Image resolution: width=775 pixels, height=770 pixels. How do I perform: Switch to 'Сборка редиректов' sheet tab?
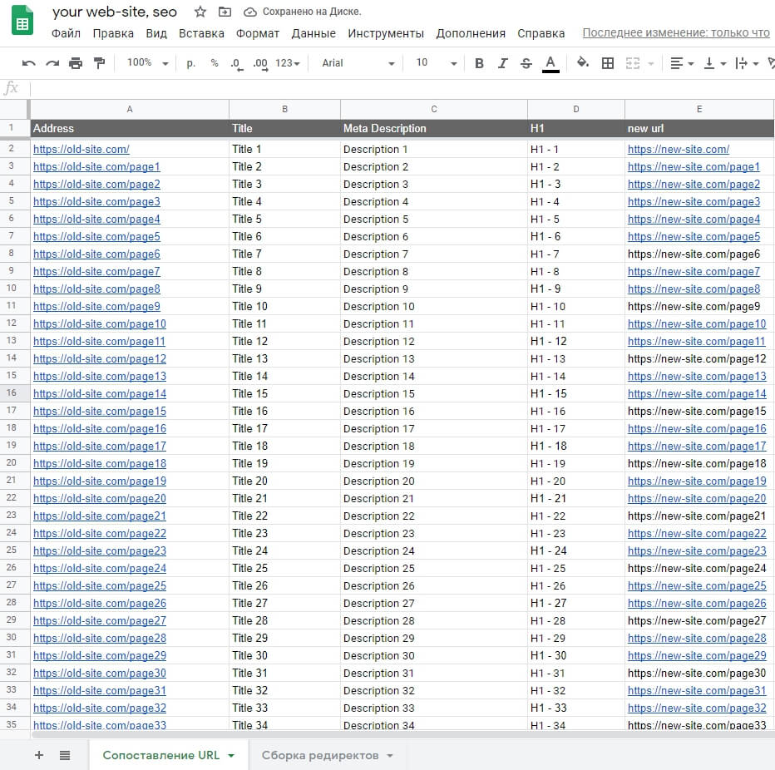[320, 755]
